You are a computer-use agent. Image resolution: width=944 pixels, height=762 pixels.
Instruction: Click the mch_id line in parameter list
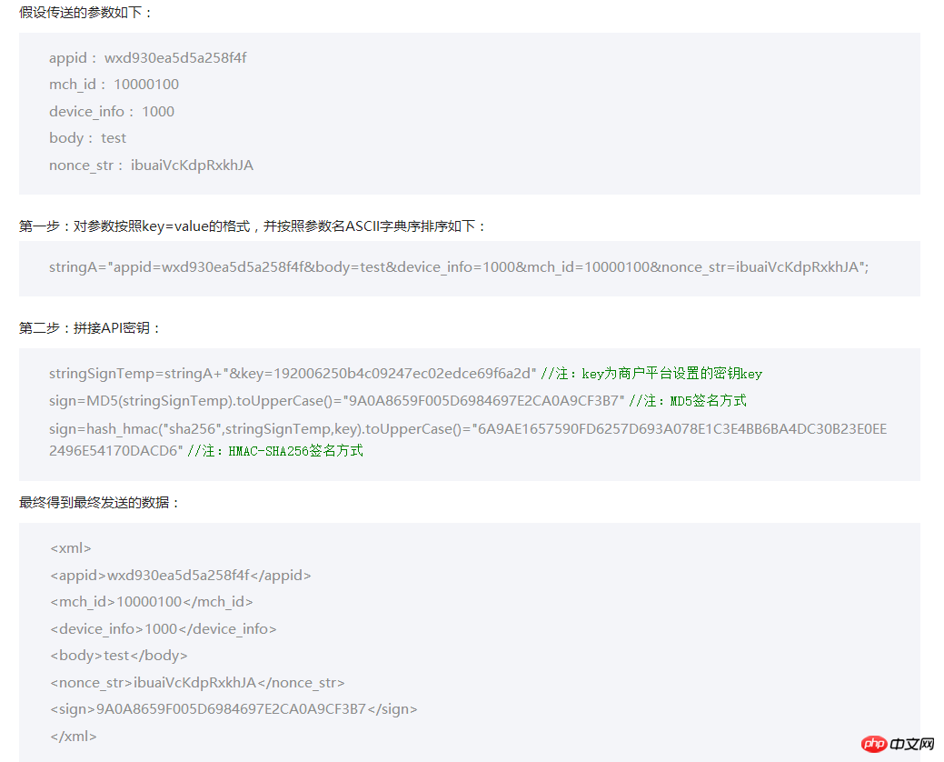point(114,85)
